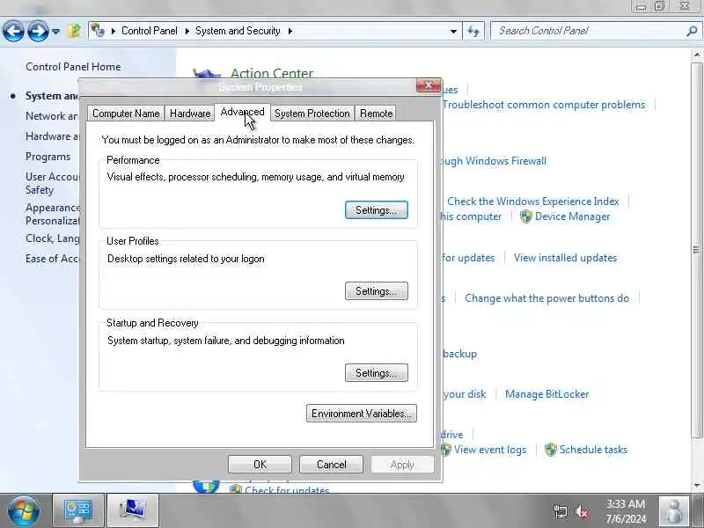Expand chevron after System and Security breadcrumb
The width and height of the screenshot is (704, 528).
pyautogui.click(x=290, y=31)
